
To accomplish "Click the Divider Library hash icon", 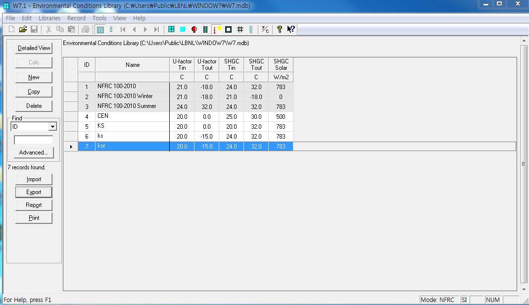I will pos(240,30).
